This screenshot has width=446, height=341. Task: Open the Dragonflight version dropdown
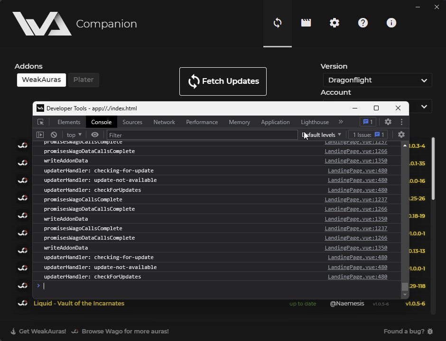(x=377, y=80)
